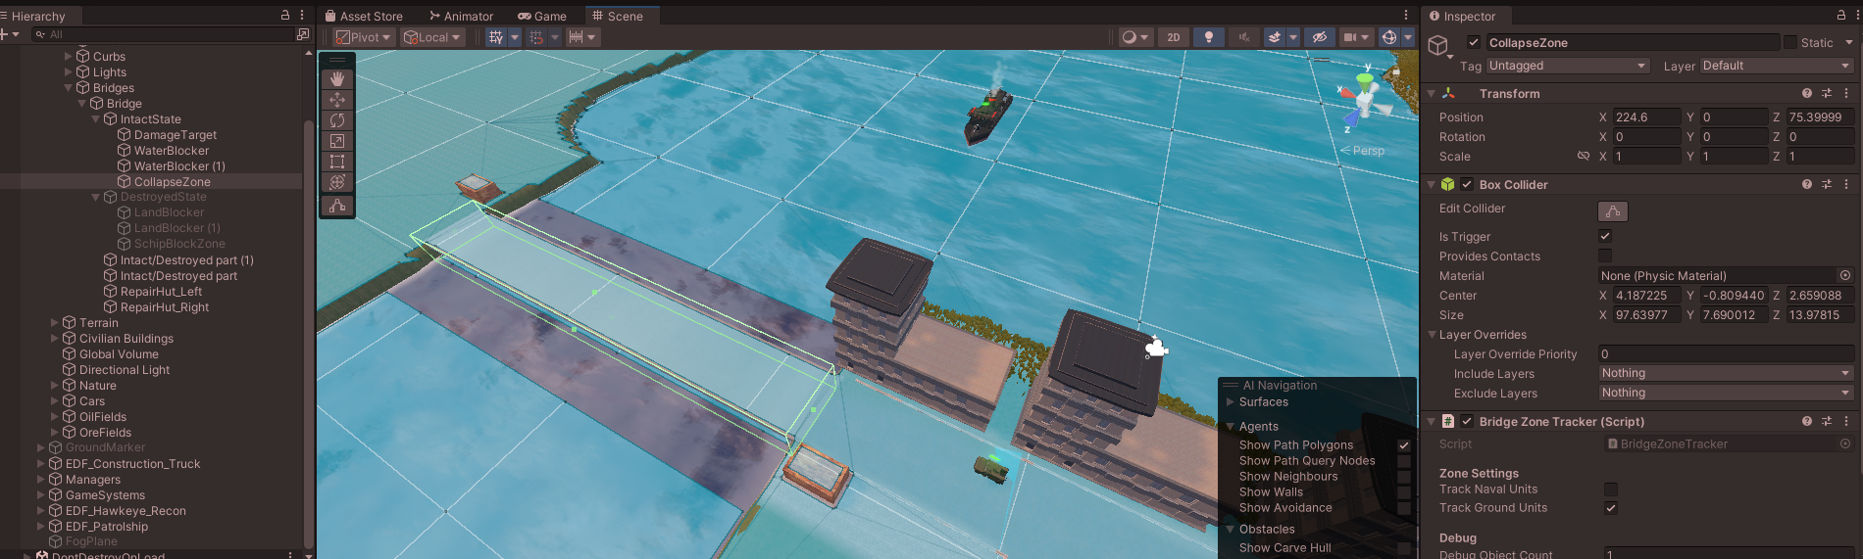Switch to the Asset Store tab
Image resolution: width=1863 pixels, height=559 pixels.
364,16
